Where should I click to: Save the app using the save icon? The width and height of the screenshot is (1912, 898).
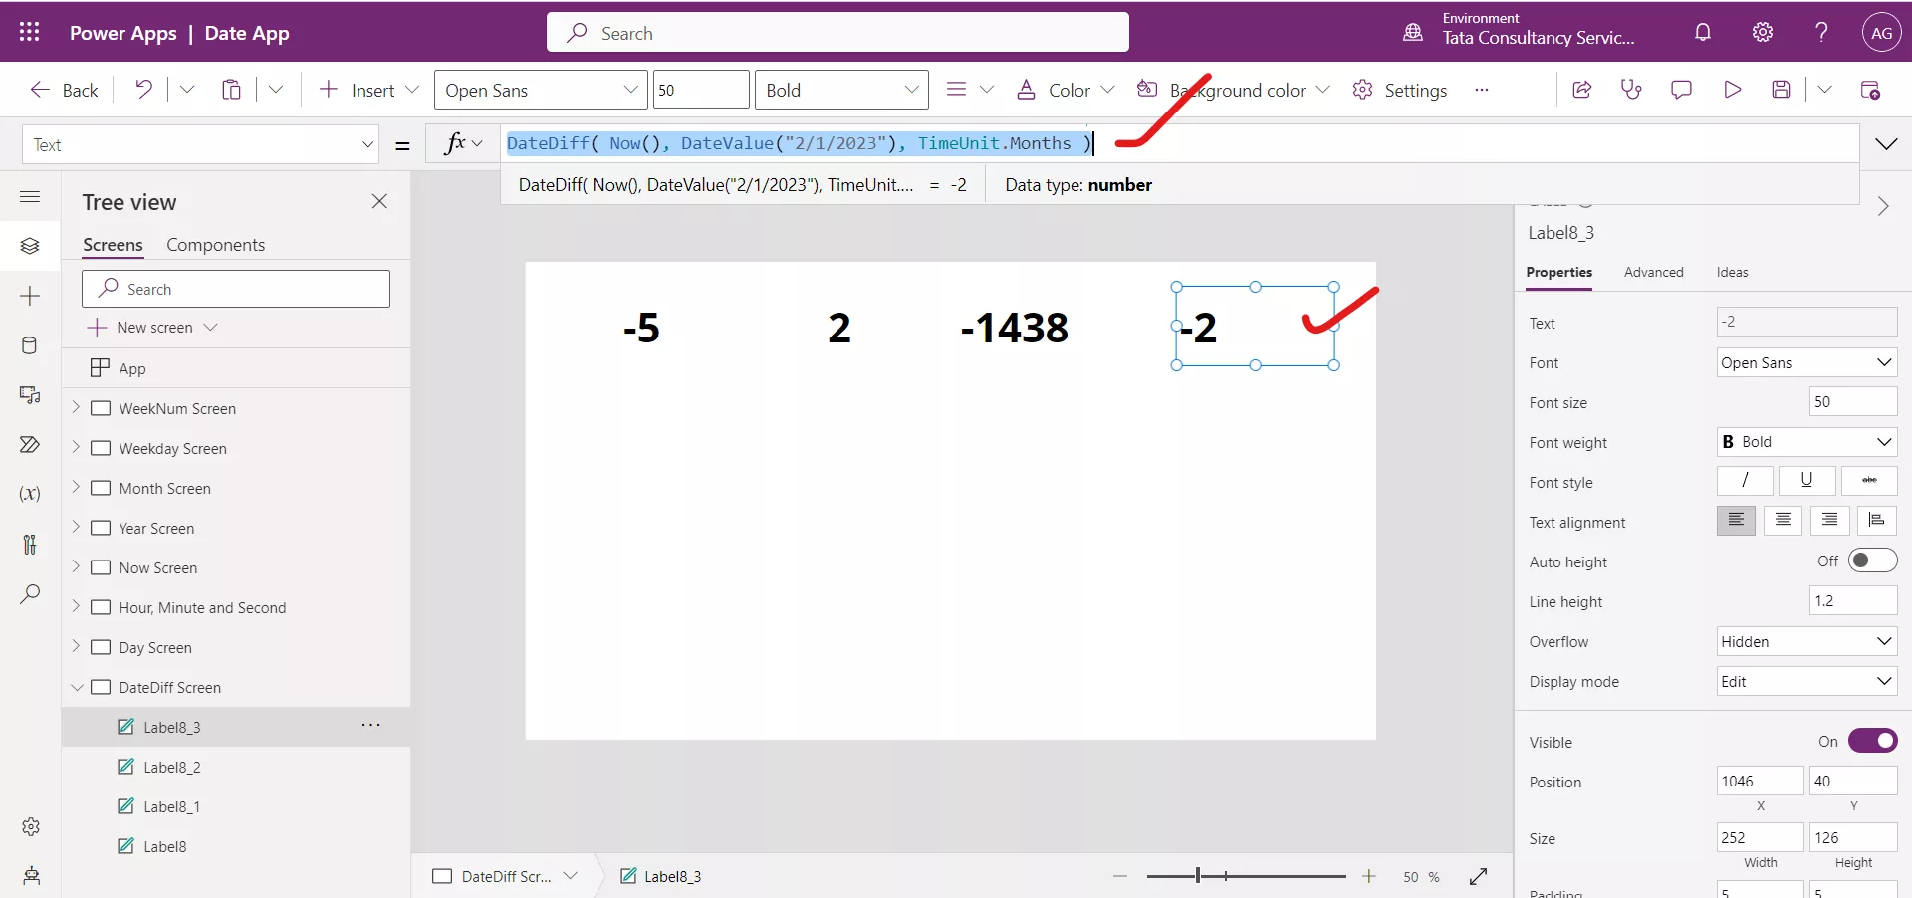pyautogui.click(x=1783, y=90)
